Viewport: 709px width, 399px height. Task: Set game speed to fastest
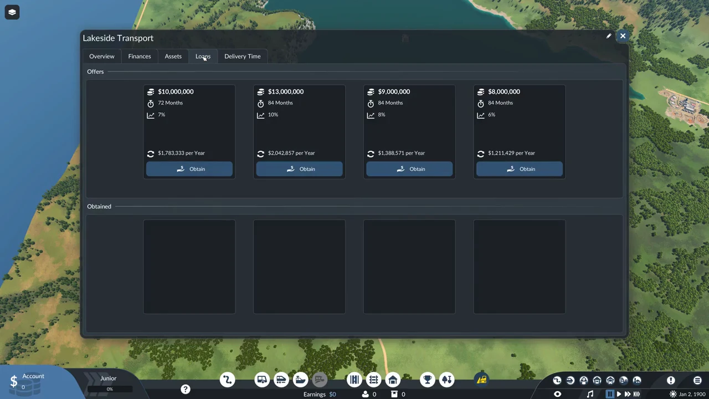[636, 394]
